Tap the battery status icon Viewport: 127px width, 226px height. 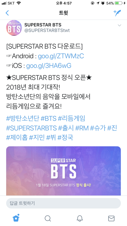point(119,3)
